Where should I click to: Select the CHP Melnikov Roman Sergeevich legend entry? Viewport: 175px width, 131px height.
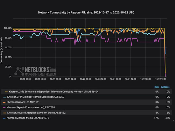36,97
